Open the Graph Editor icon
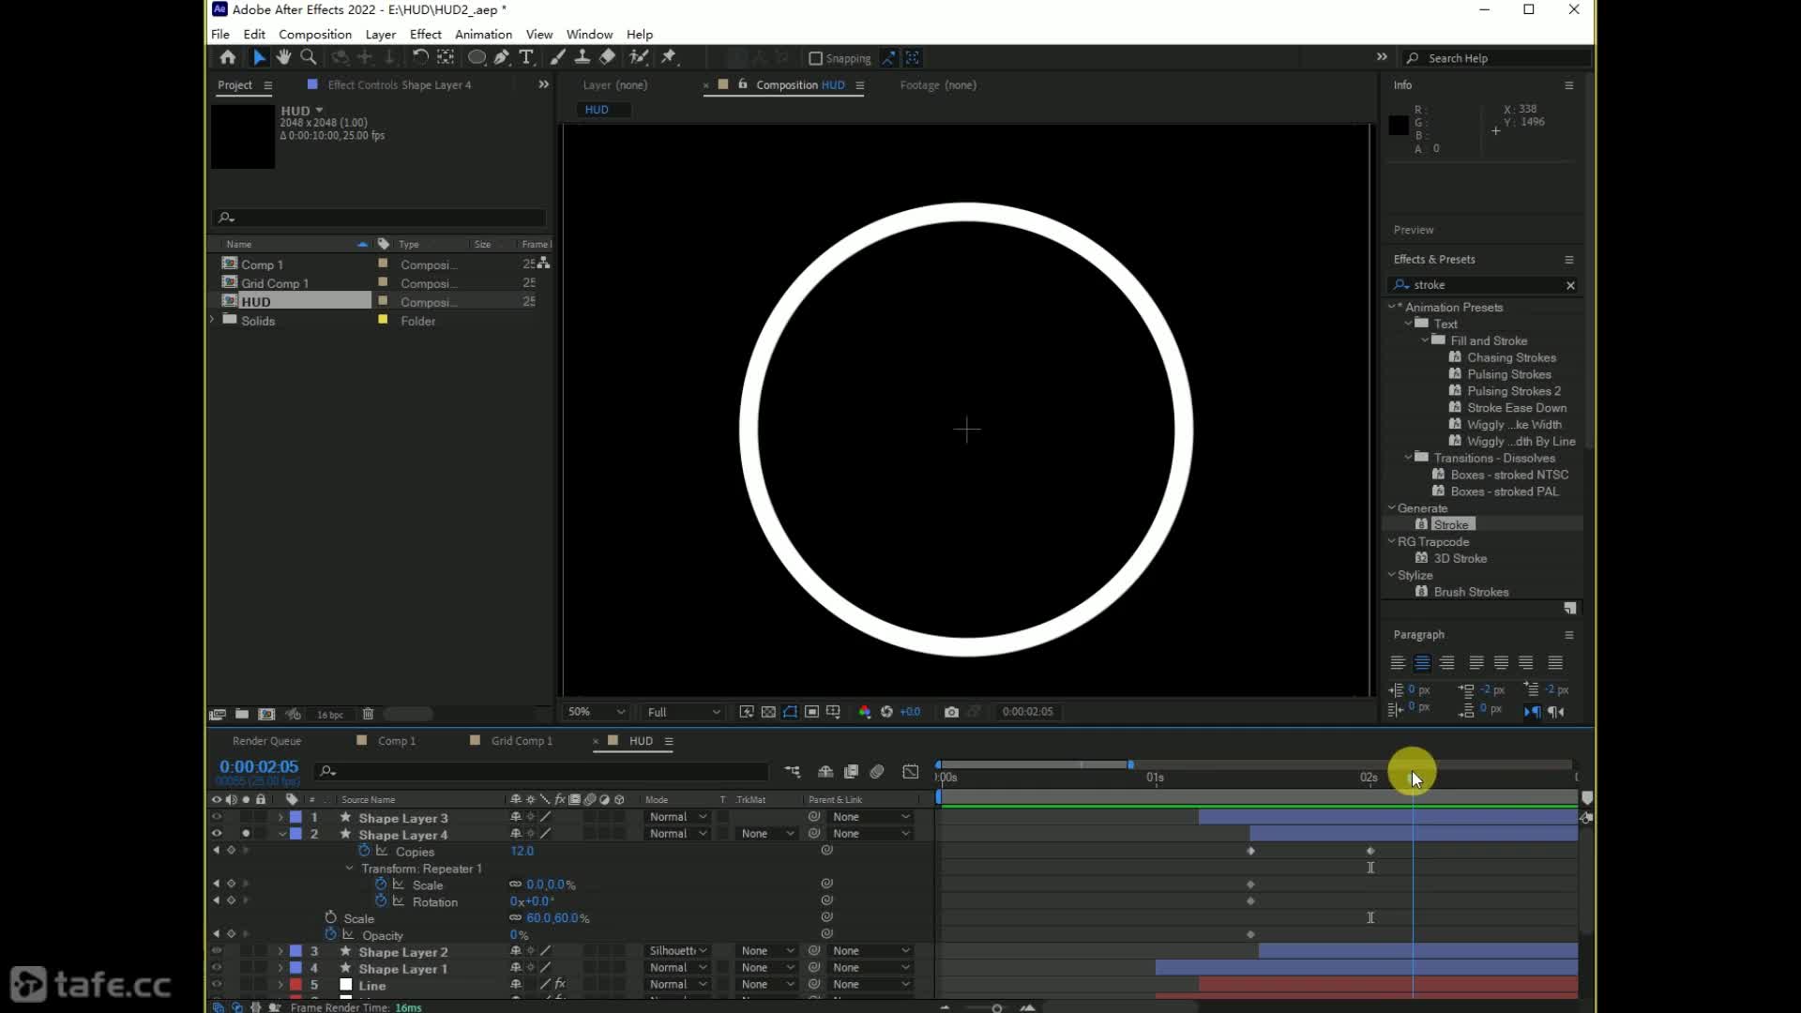The image size is (1801, 1013). point(911,772)
